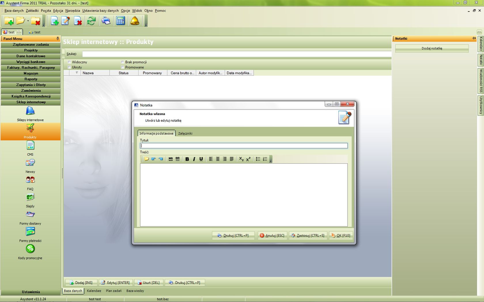Open Sklepy internetowe in the side panel
Screen dimensions: 484x302
tap(30, 114)
